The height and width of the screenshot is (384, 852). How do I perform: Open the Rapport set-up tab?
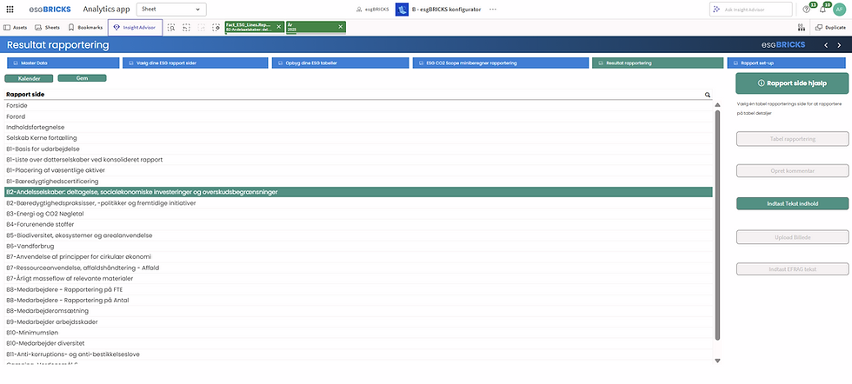788,63
